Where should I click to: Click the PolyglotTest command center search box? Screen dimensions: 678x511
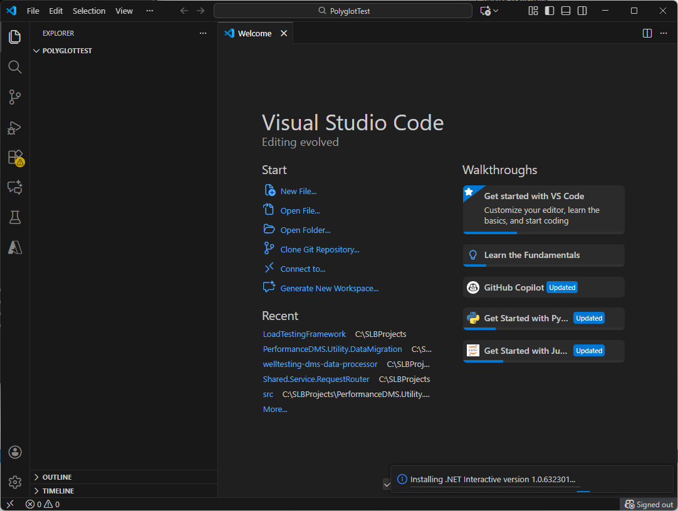click(343, 11)
